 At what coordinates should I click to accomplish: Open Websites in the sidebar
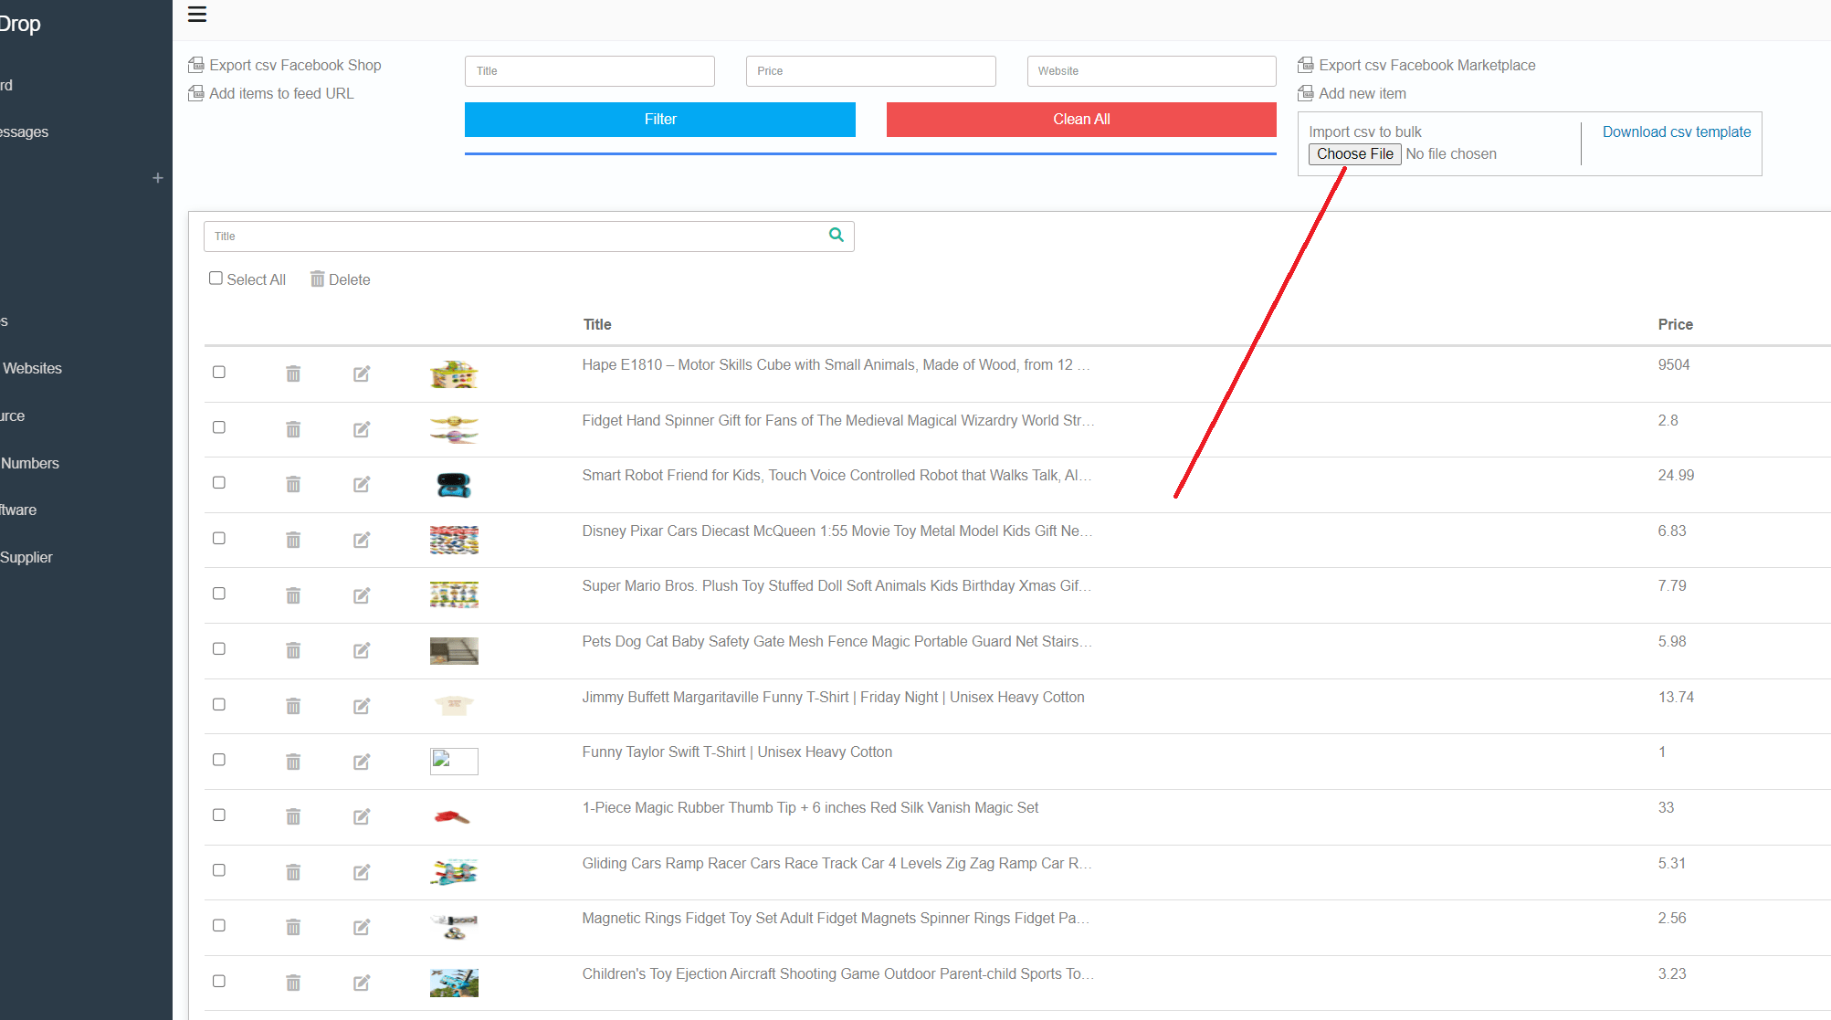pyautogui.click(x=33, y=368)
